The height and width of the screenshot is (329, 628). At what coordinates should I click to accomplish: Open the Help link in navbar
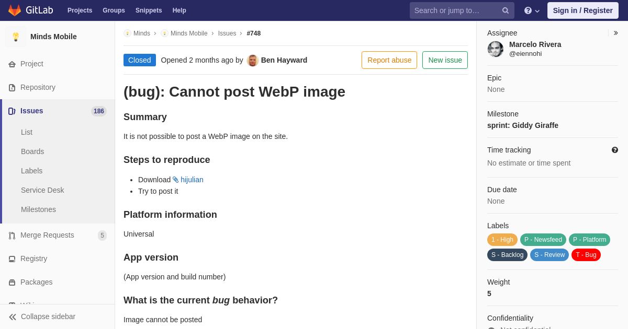coord(180,10)
